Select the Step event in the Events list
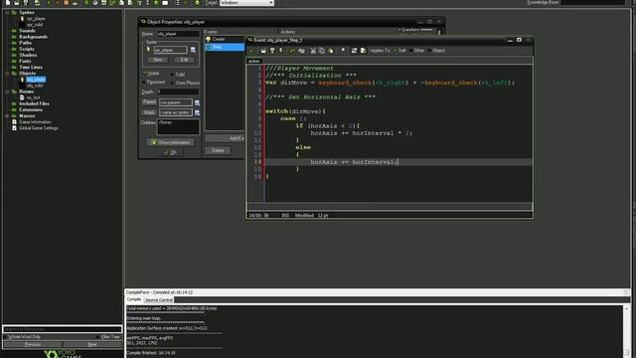 tap(225, 47)
